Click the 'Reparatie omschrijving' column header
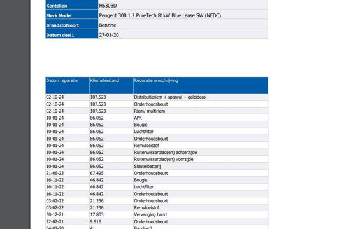Image resolution: width=344 pixels, height=229 pixels. pyautogui.click(x=201, y=85)
